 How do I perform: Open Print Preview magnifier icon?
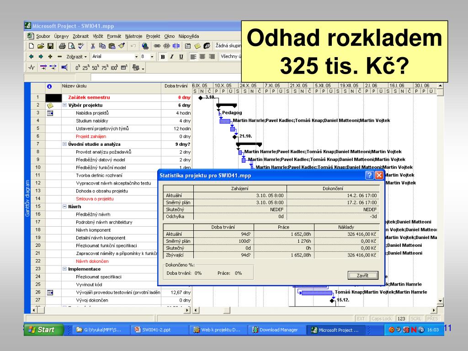(x=72, y=46)
